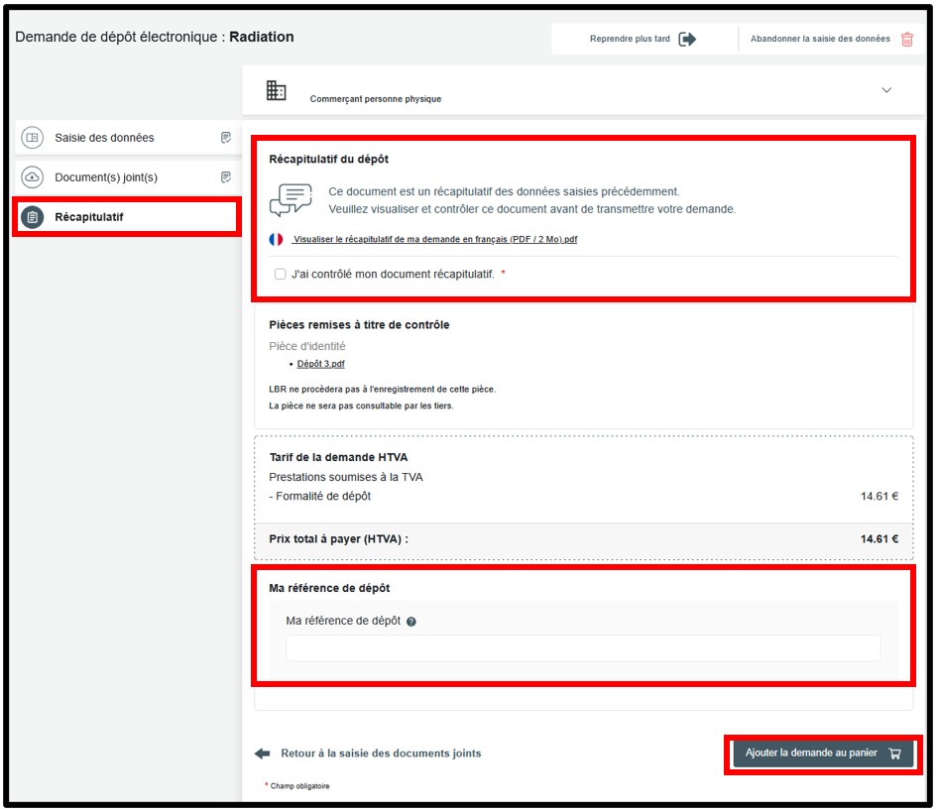Check J'ai contrôlé mon document récapitulatif
Screen dimensions: 938x812
click(x=281, y=274)
